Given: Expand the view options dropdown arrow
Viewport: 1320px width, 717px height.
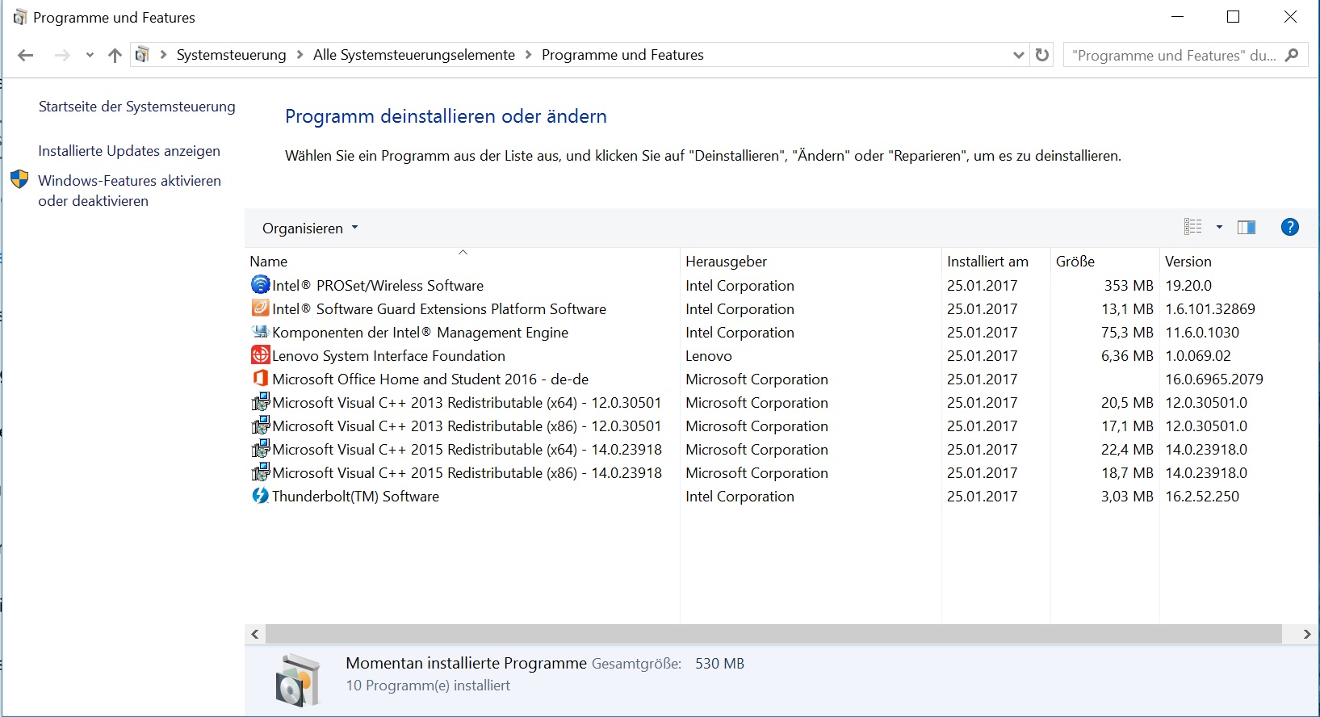Looking at the screenshot, I should pos(1219,228).
